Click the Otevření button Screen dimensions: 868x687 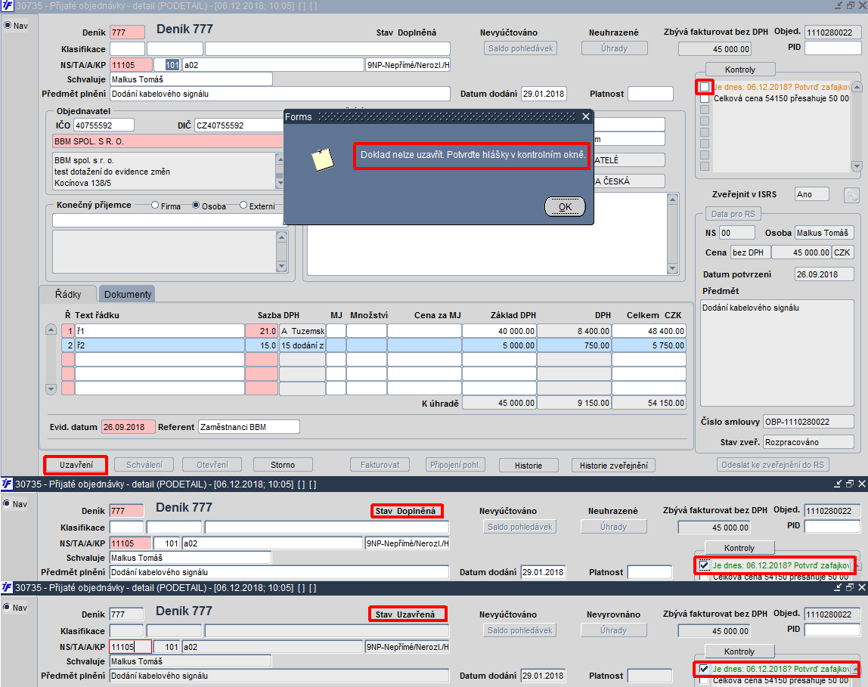pyautogui.click(x=212, y=465)
